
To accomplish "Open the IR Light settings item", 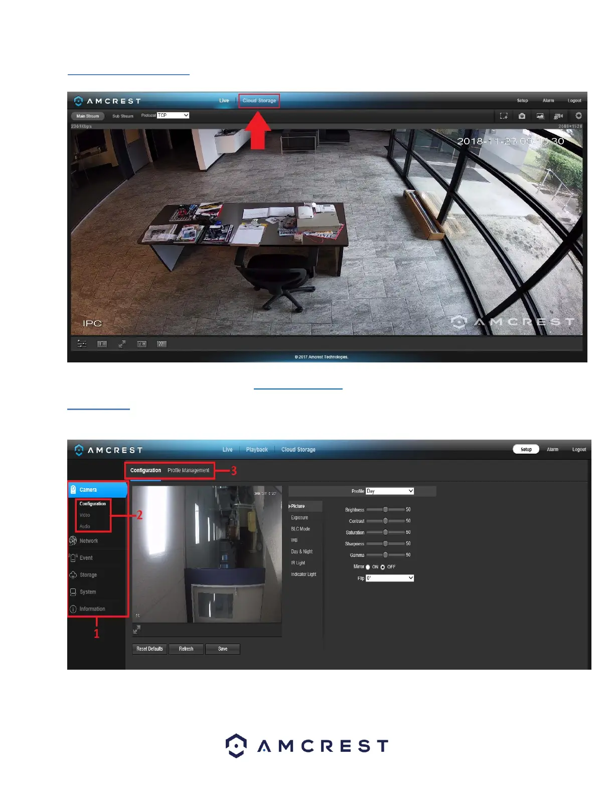I will (298, 563).
